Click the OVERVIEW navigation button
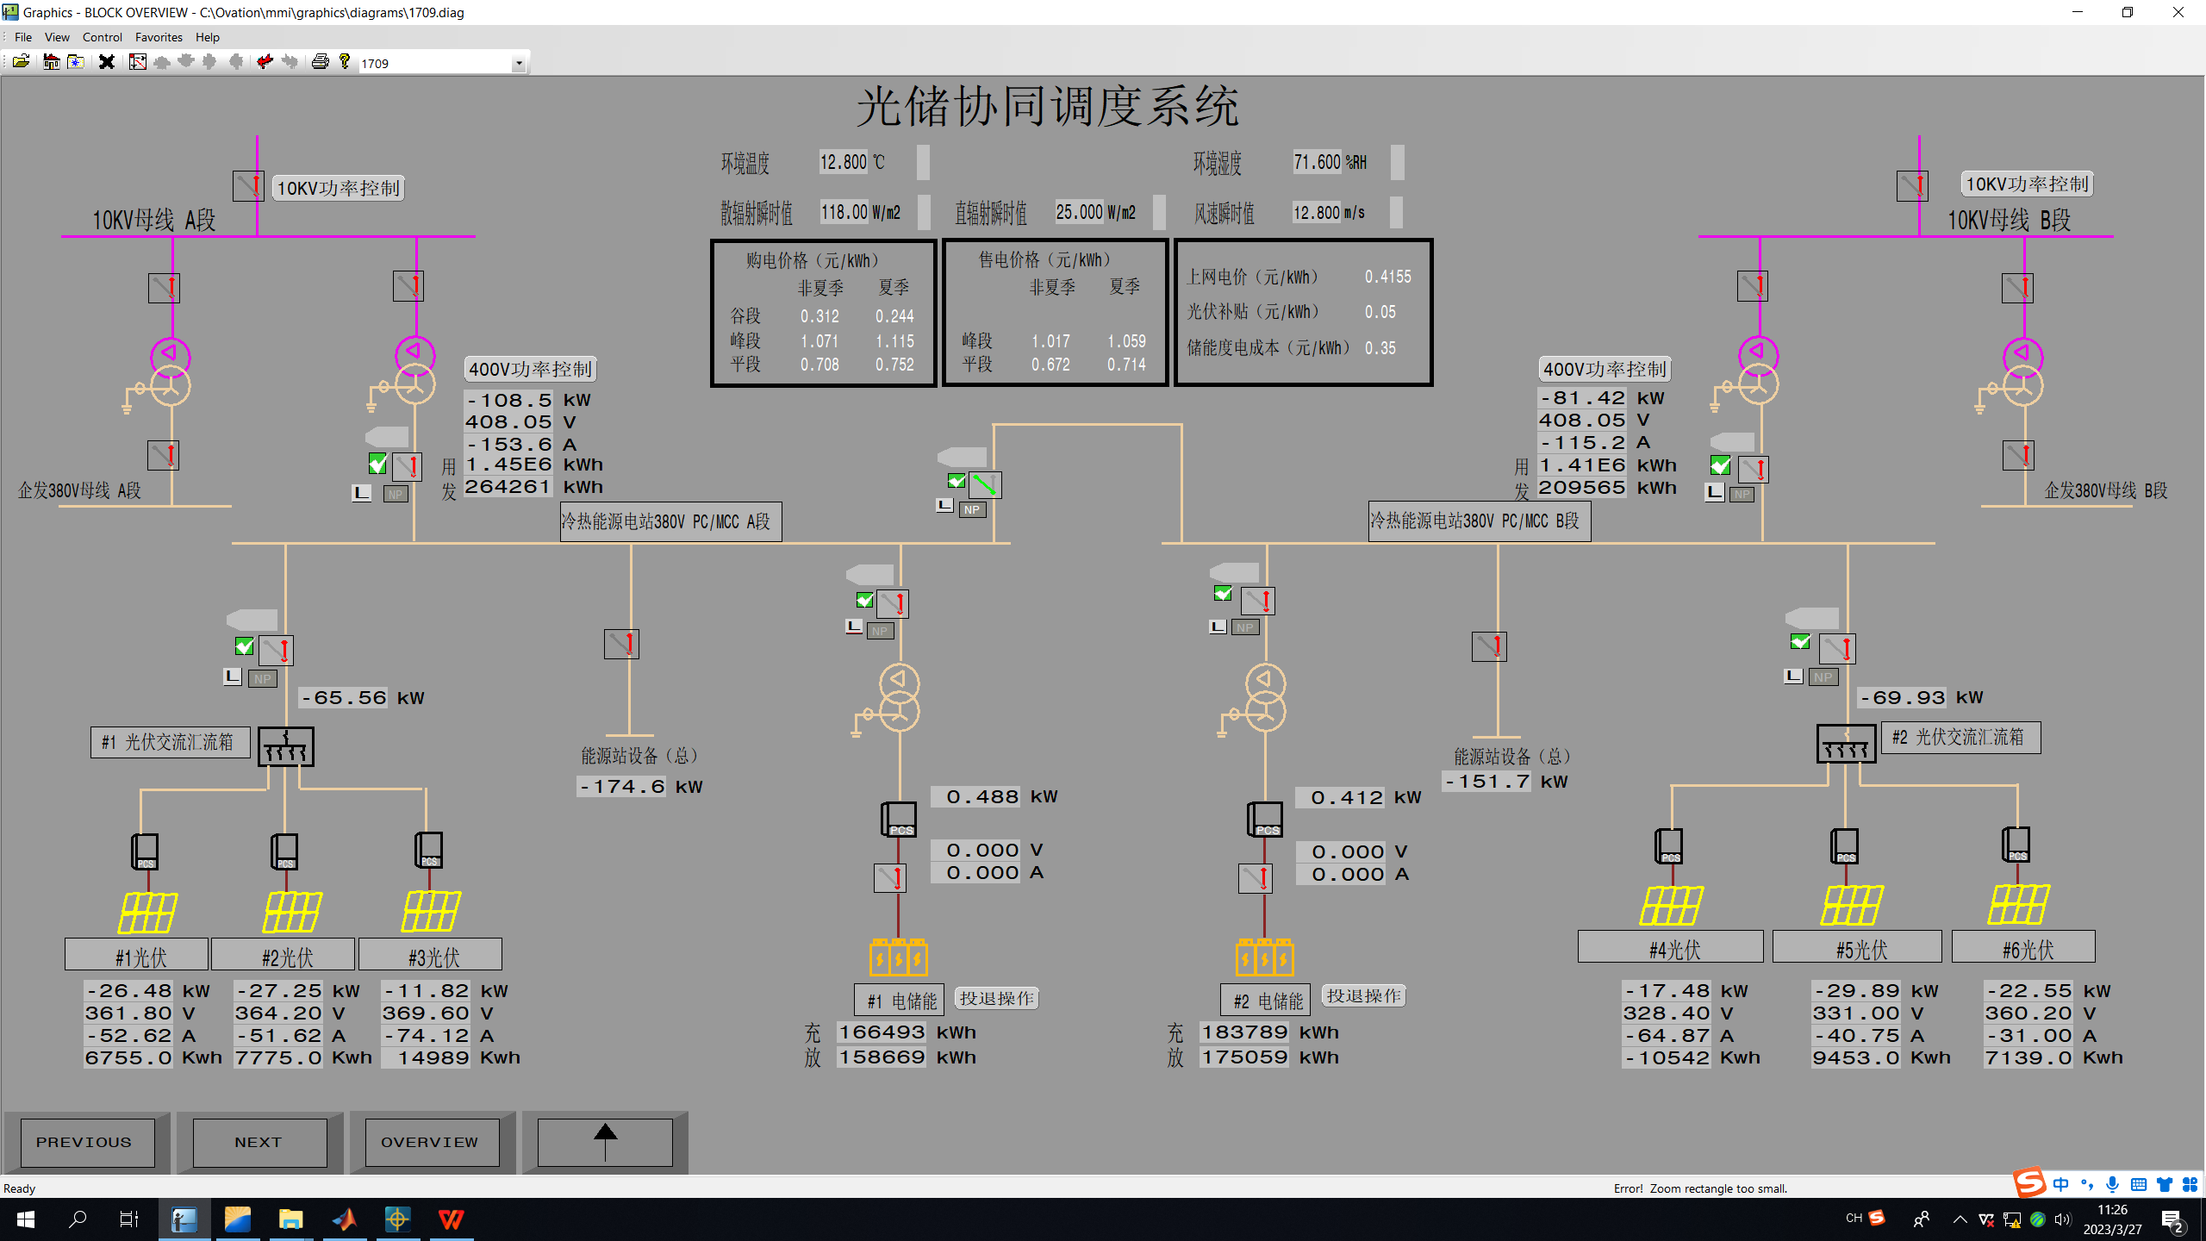Screen dimensions: 2206x1241 tap(432, 1142)
